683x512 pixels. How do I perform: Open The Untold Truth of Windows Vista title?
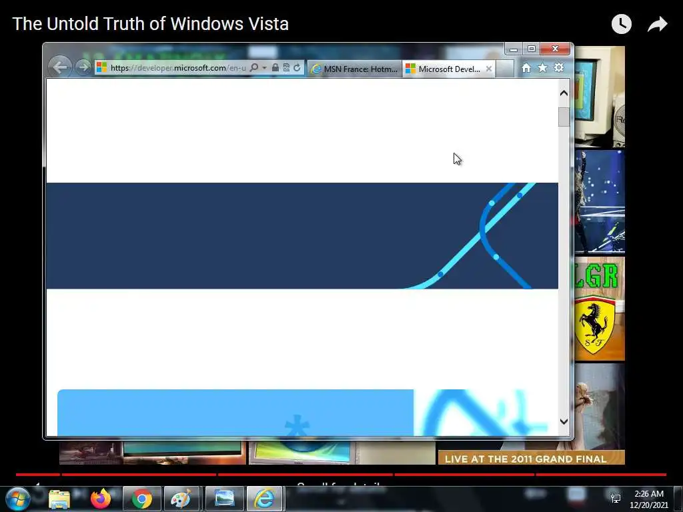click(x=151, y=24)
